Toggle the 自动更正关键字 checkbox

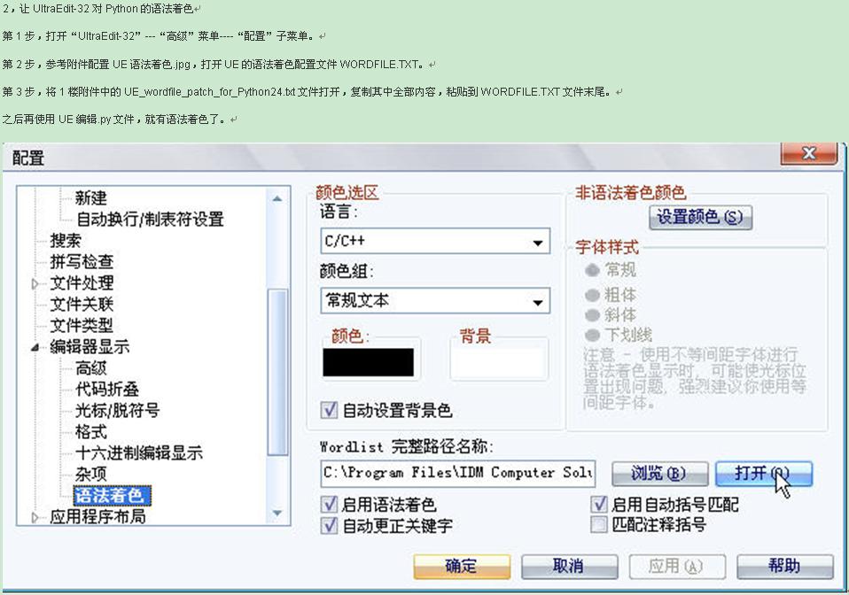pos(330,525)
